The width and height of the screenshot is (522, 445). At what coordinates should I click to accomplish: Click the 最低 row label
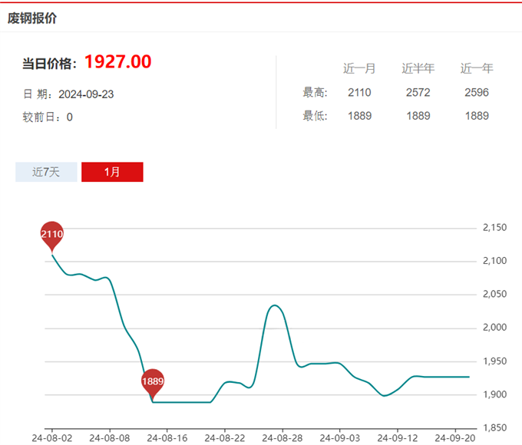click(x=315, y=116)
